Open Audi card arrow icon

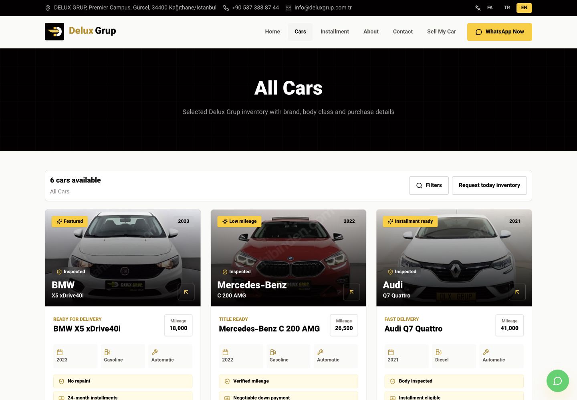click(517, 292)
